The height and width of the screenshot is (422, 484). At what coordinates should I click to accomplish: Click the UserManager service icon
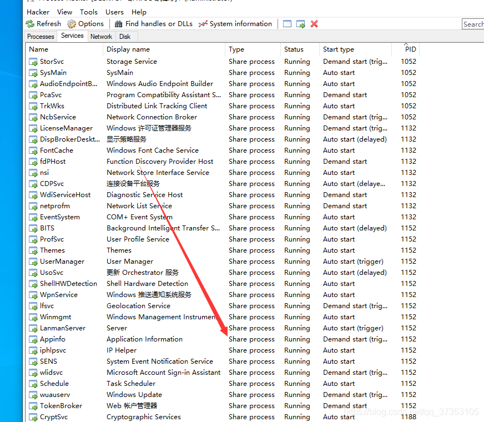coord(33,262)
